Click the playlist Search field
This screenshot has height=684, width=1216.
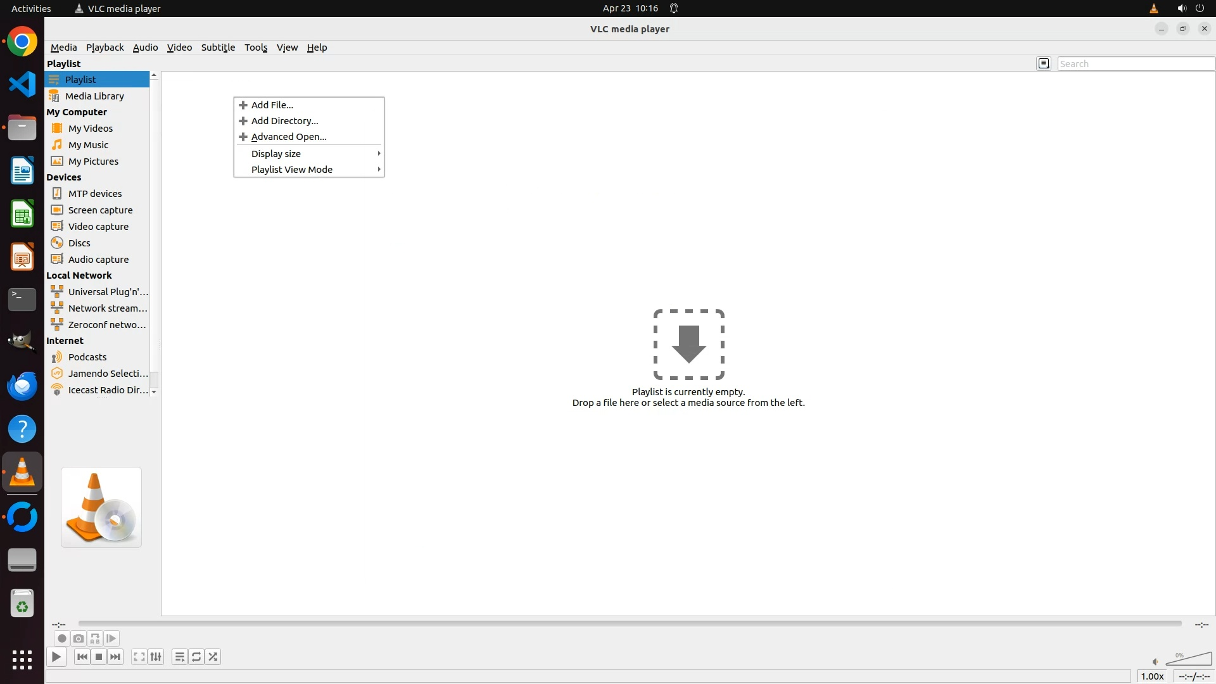pyautogui.click(x=1135, y=64)
